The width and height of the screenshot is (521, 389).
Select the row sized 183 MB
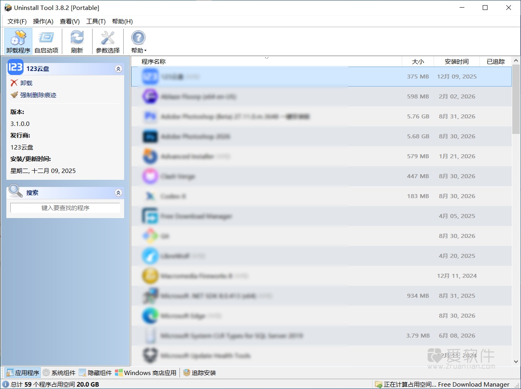click(322, 196)
